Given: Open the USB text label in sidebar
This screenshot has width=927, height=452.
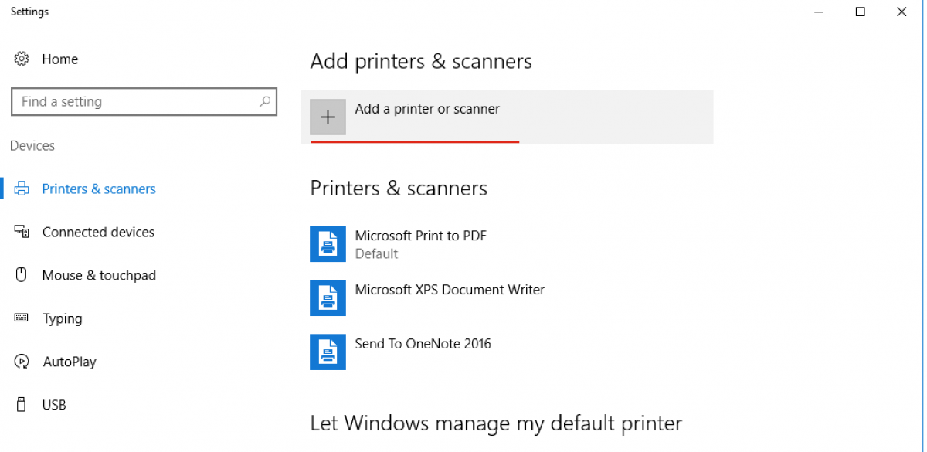Looking at the screenshot, I should pos(54,405).
